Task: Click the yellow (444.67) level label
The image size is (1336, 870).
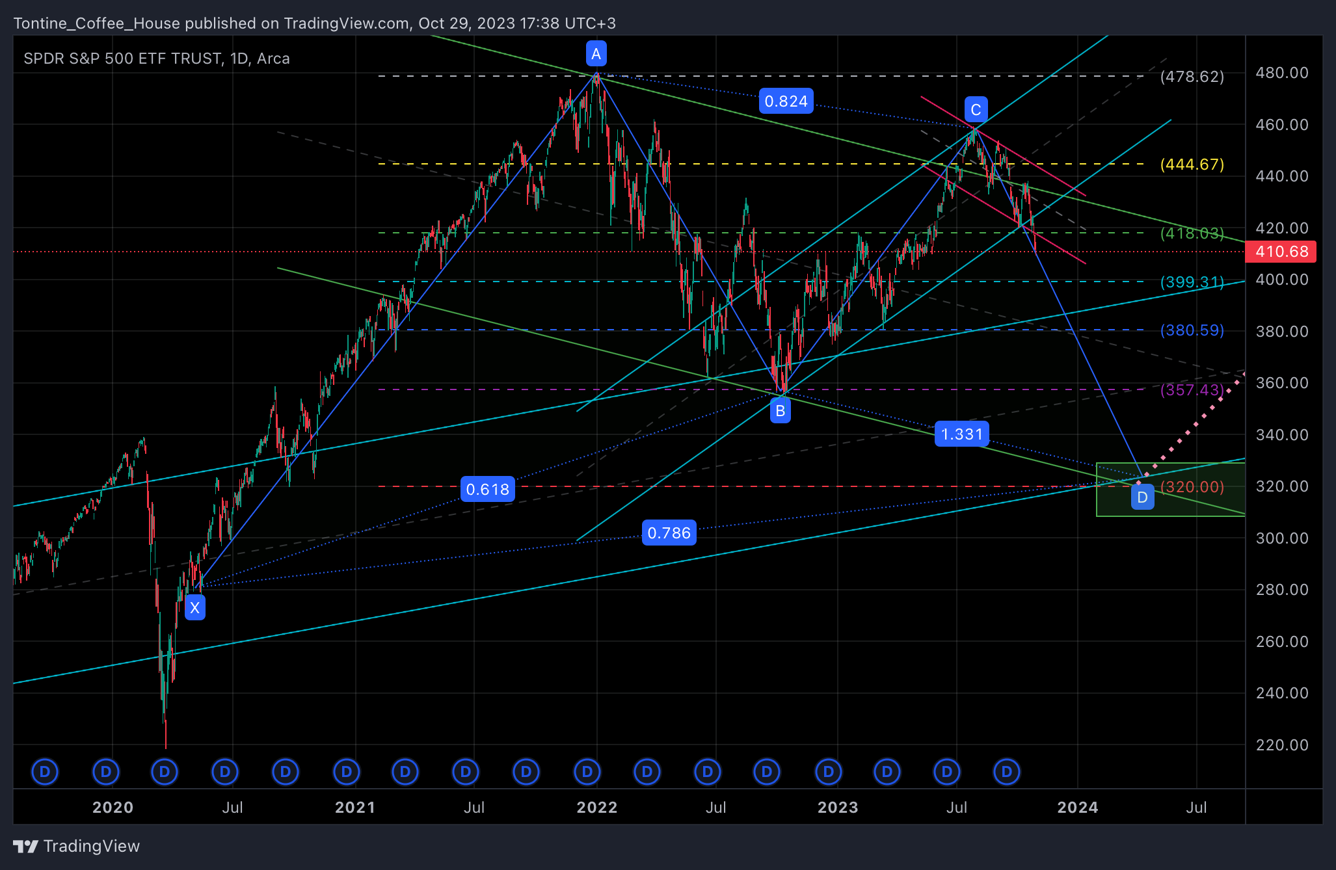Action: pos(1192,164)
